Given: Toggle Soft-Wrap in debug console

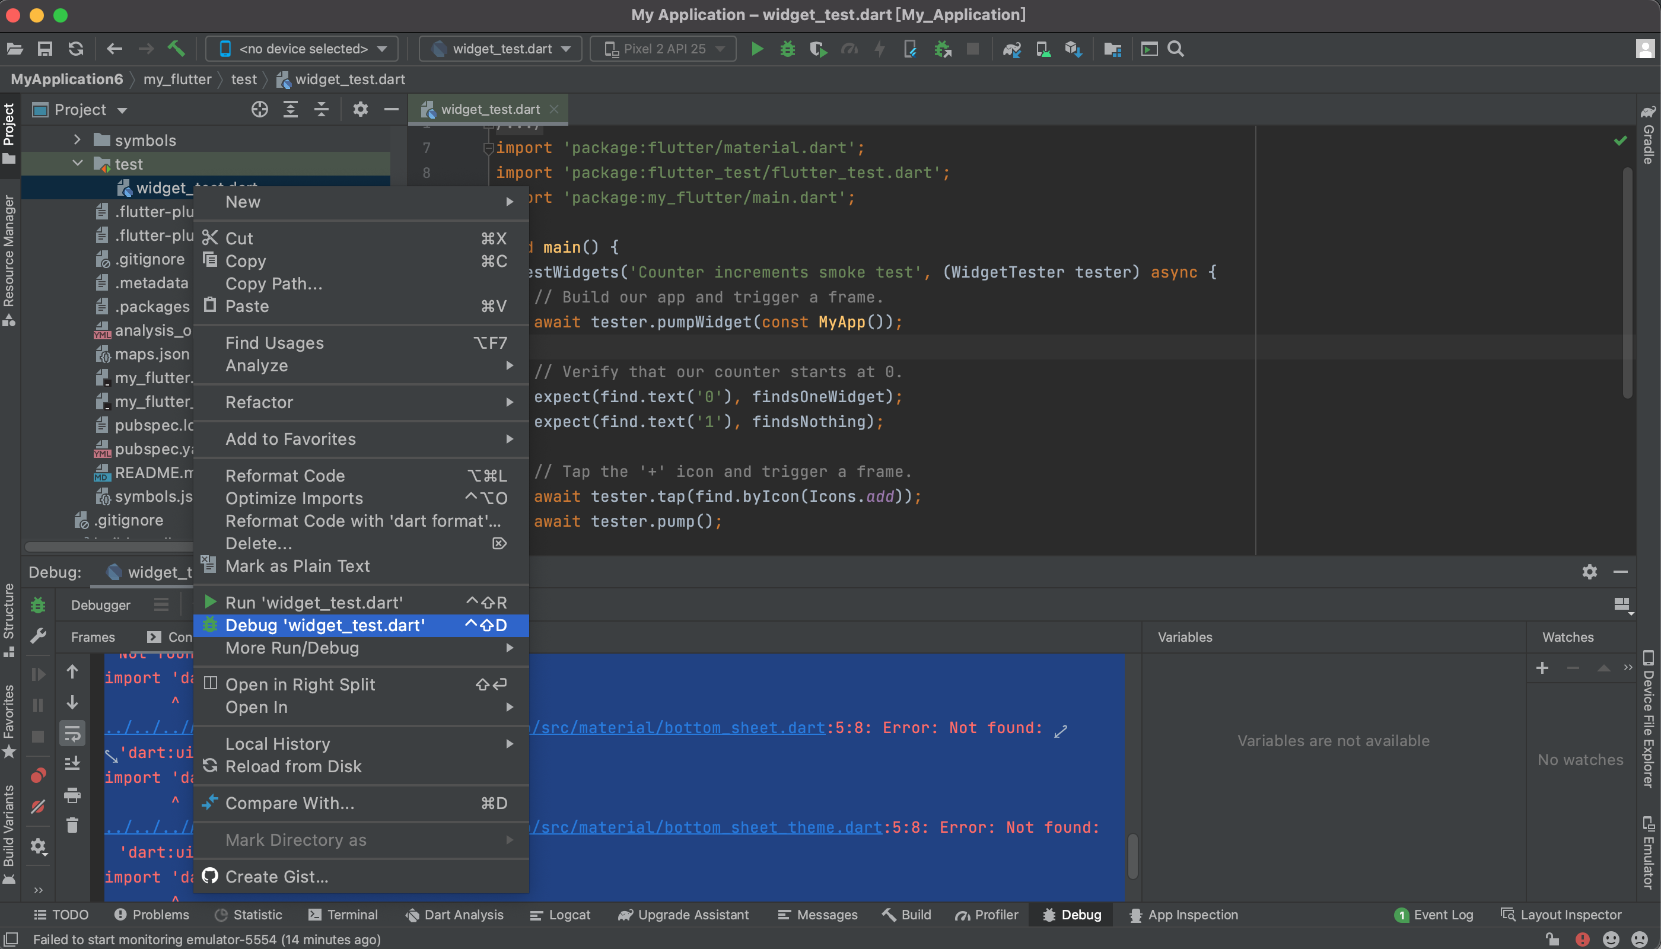Looking at the screenshot, I should pyautogui.click(x=72, y=733).
